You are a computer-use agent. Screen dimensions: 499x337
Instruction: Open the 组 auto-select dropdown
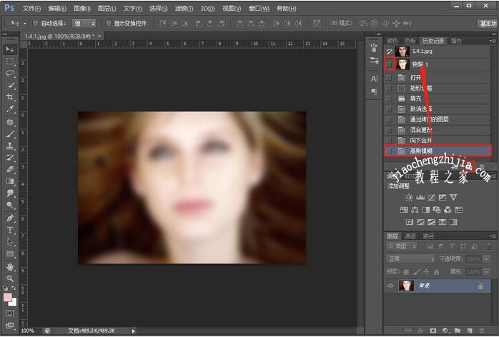coord(84,23)
